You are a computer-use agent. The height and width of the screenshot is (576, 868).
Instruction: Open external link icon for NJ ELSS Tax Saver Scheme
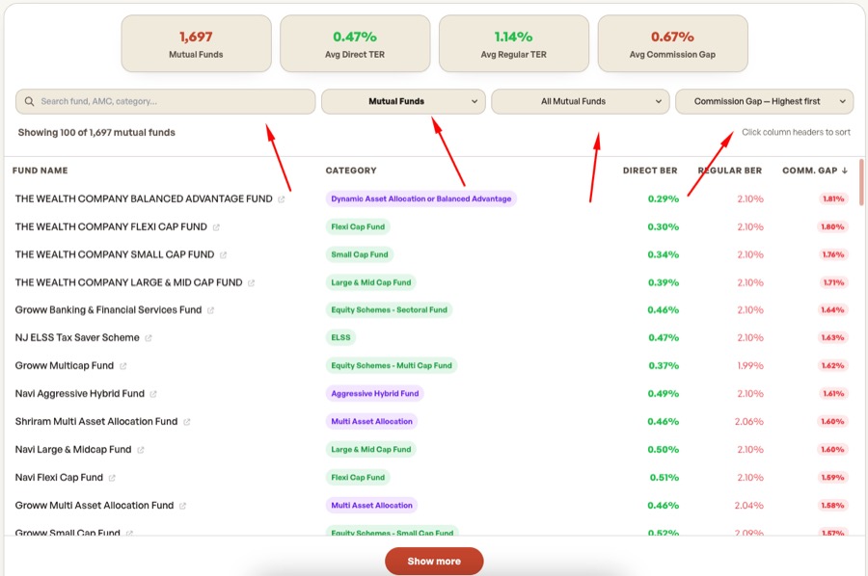pyautogui.click(x=149, y=338)
